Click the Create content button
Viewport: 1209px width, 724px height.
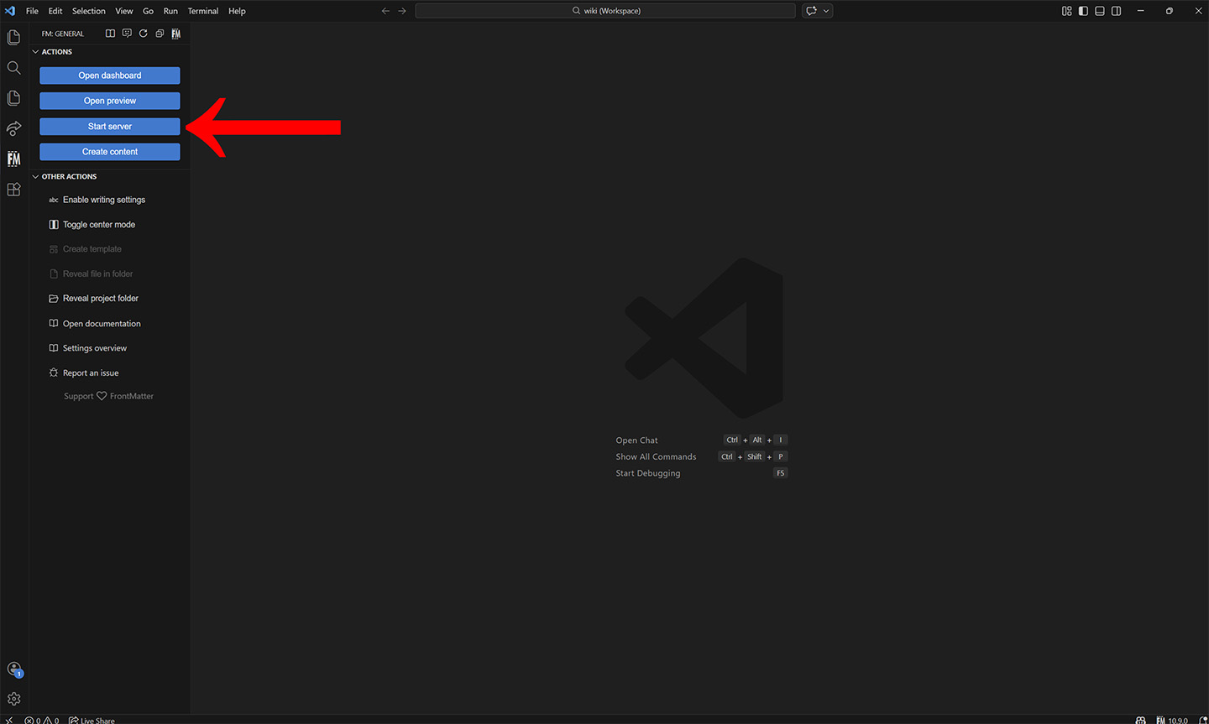(x=110, y=152)
